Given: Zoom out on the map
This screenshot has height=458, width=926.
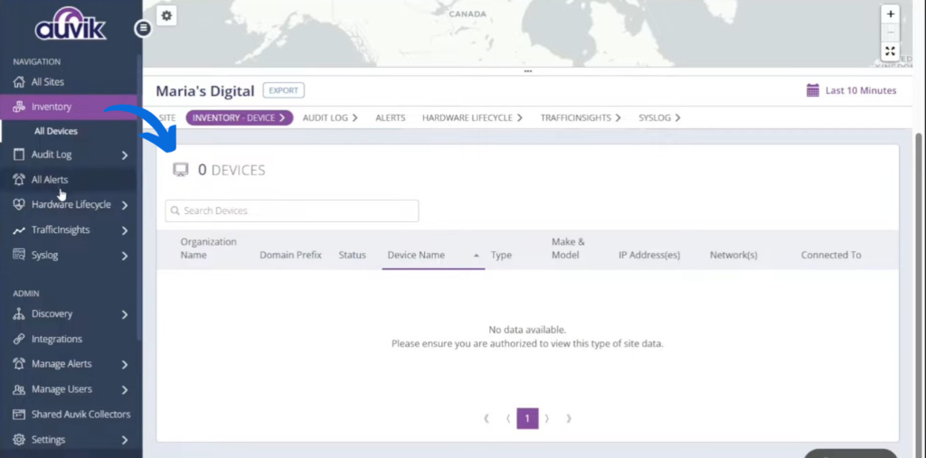Looking at the screenshot, I should [x=891, y=33].
